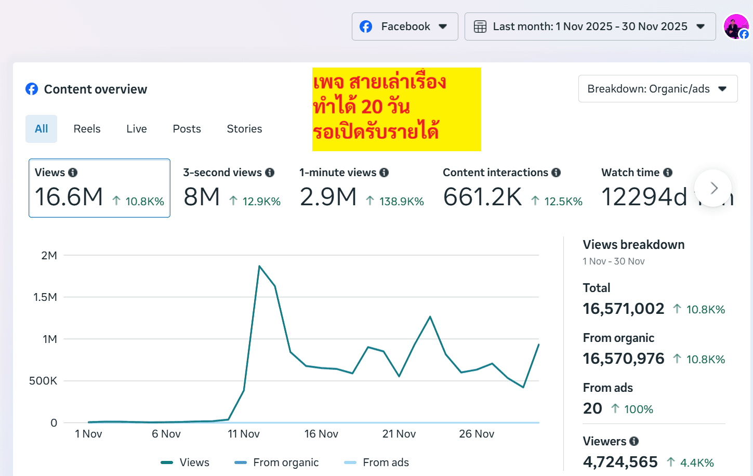Switch to the Stories tab
753x476 pixels.
pyautogui.click(x=244, y=129)
